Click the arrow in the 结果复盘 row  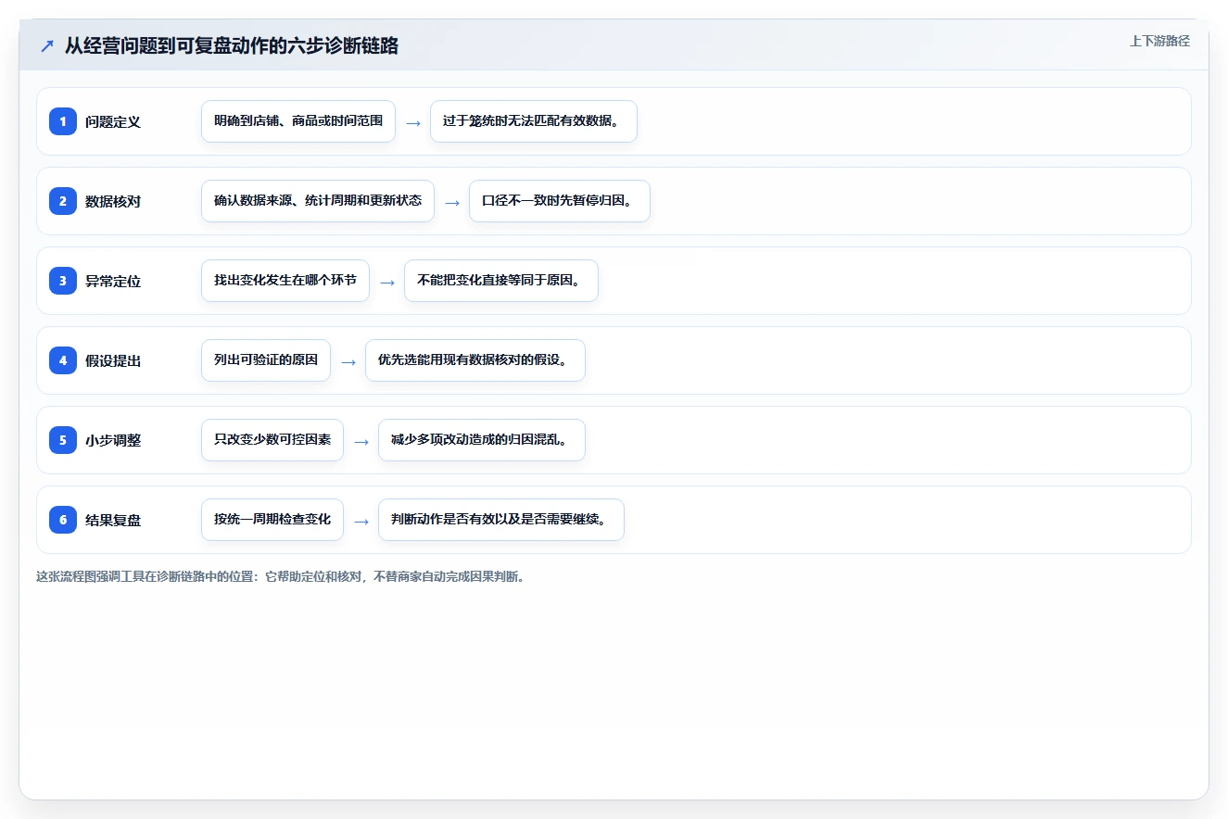(361, 521)
